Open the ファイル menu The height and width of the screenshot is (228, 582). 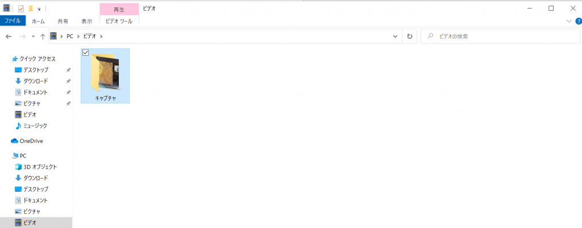pyautogui.click(x=13, y=21)
